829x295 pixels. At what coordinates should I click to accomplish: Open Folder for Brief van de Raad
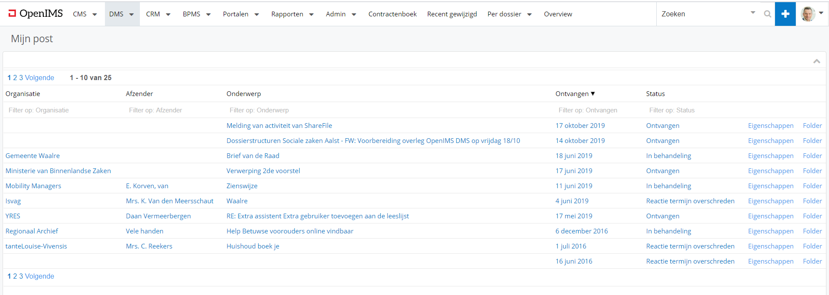click(x=812, y=156)
